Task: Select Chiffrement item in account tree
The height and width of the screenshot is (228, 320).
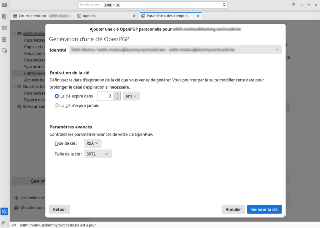Action: pos(28,73)
